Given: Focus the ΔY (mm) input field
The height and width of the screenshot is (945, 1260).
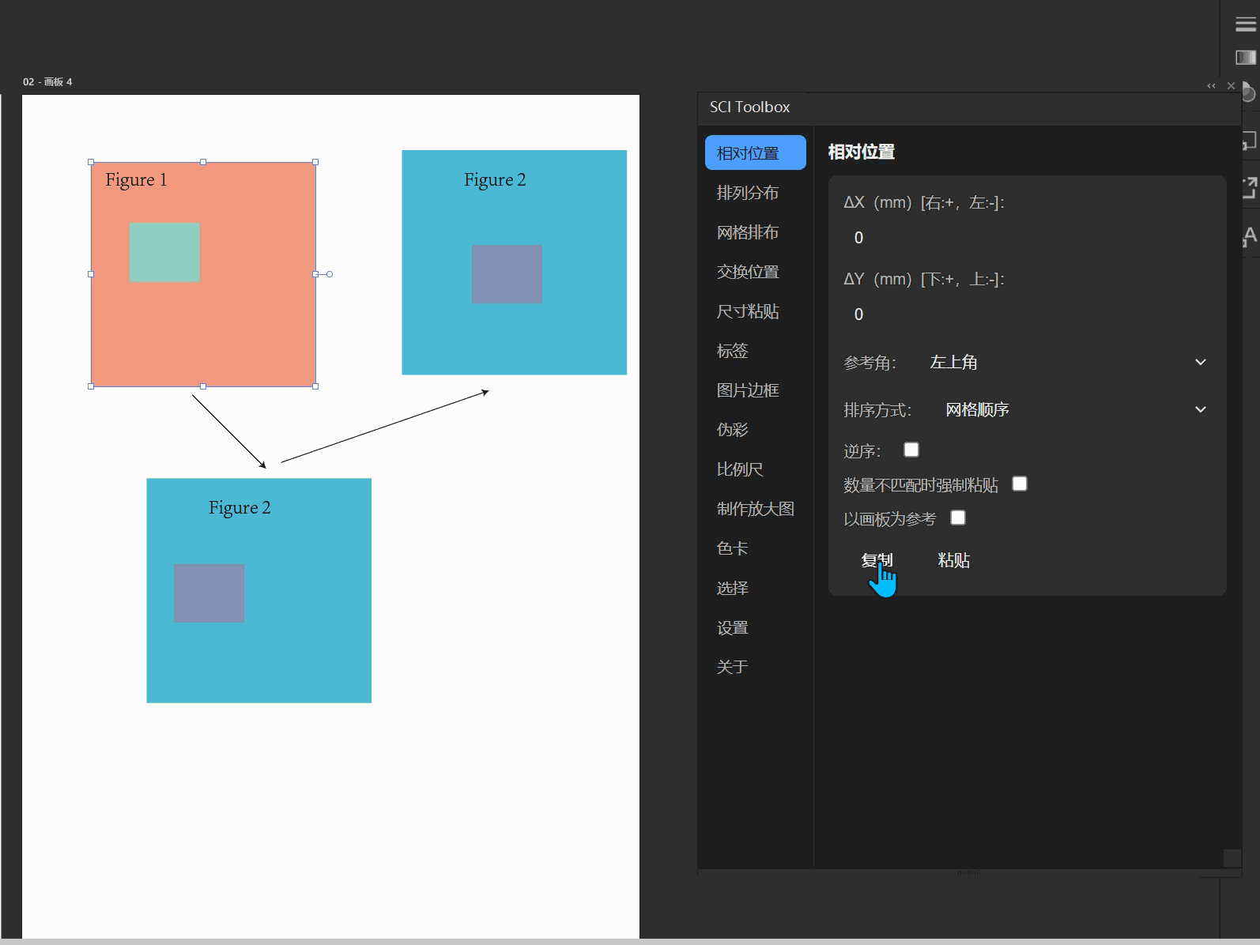Looking at the screenshot, I should point(1028,314).
